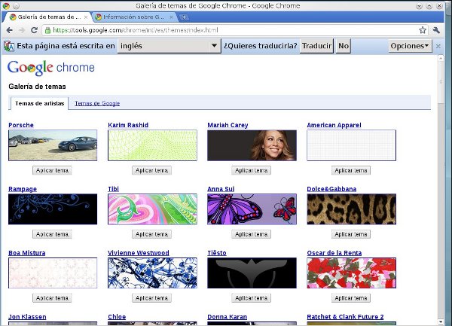
Task: Switch to the Temas de Google tab
Action: [97, 103]
